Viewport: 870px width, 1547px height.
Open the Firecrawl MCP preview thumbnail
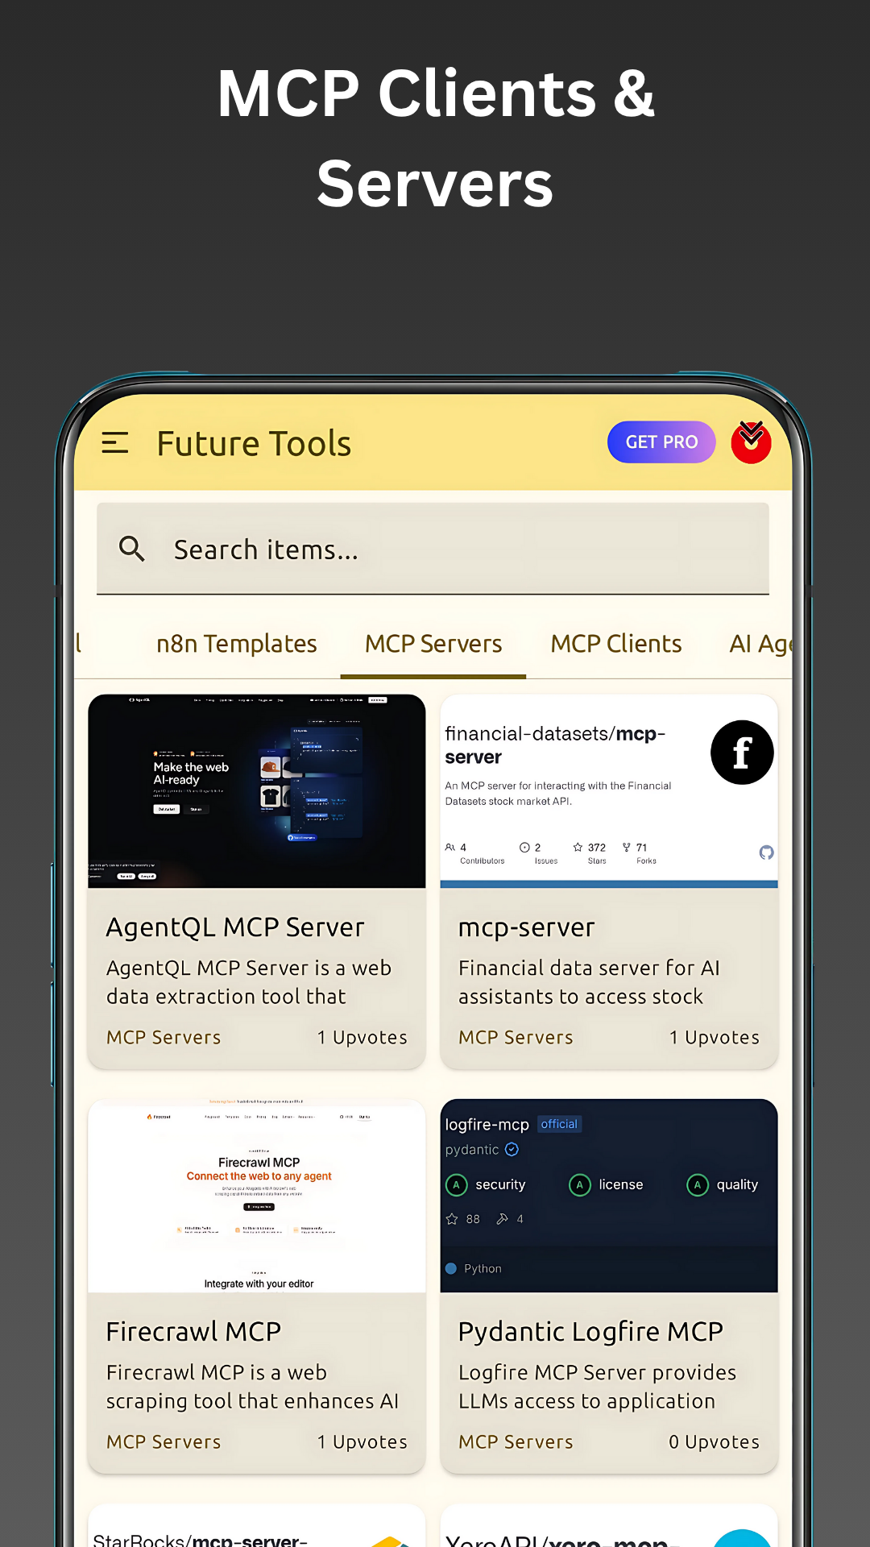click(x=257, y=1196)
